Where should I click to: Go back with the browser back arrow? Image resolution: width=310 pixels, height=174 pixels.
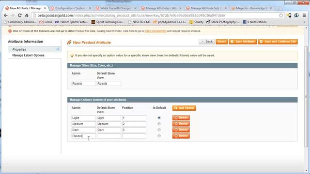(5, 15)
